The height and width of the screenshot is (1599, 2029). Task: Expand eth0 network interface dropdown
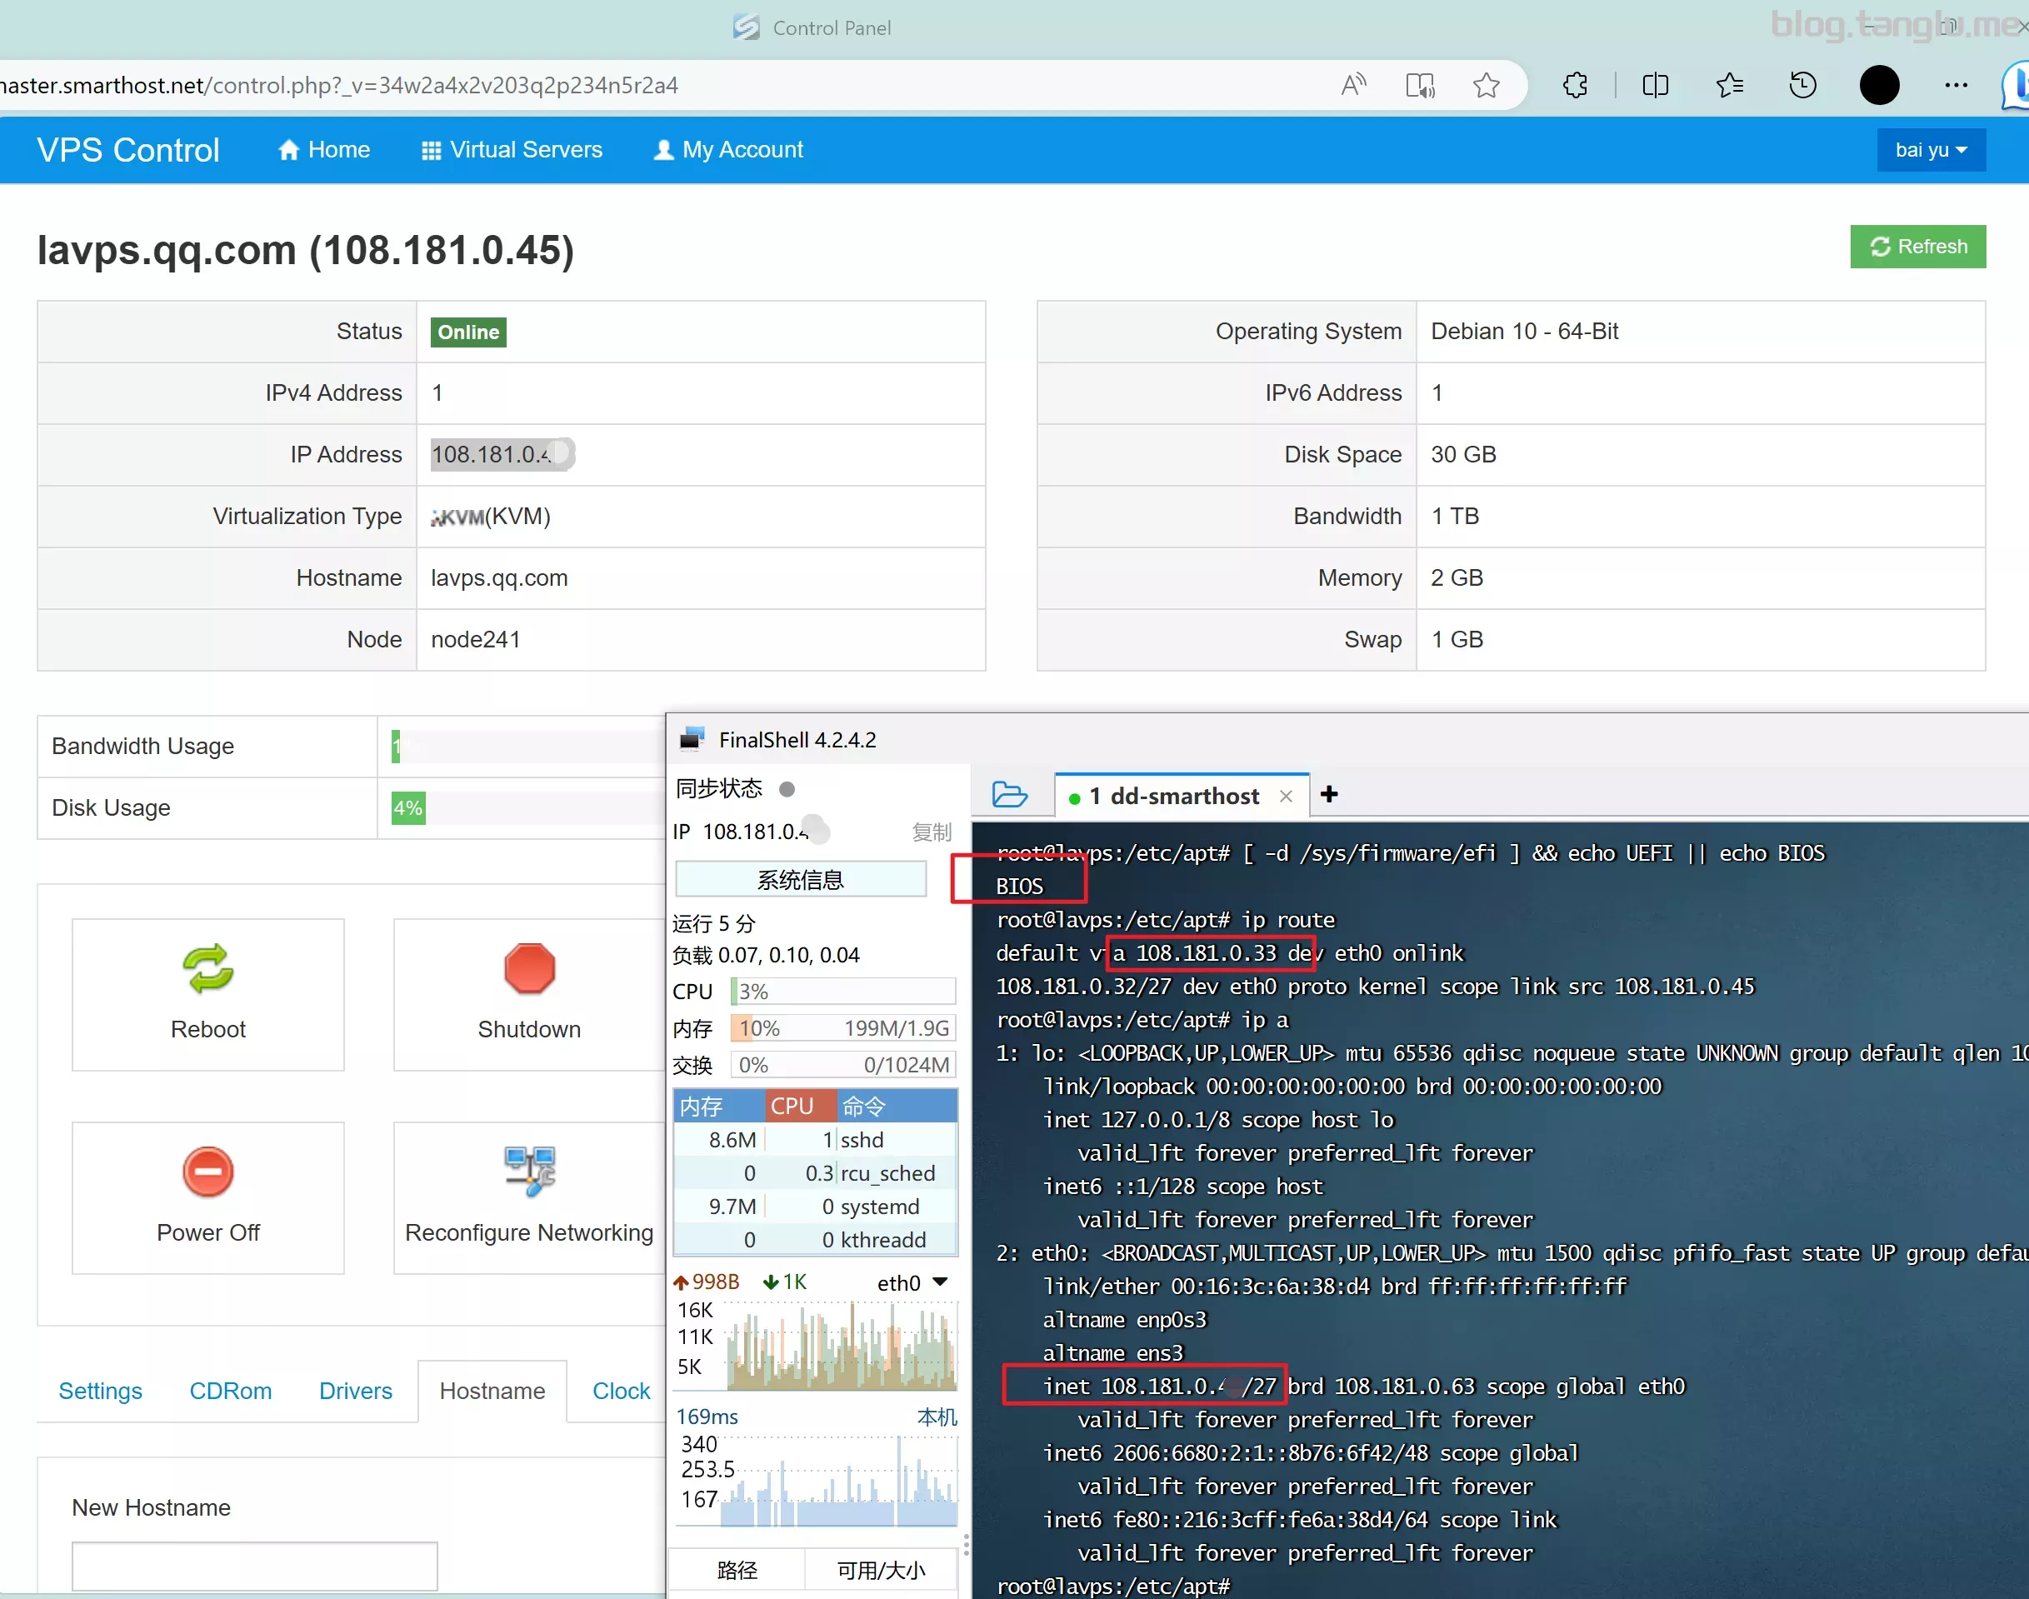coord(941,1282)
